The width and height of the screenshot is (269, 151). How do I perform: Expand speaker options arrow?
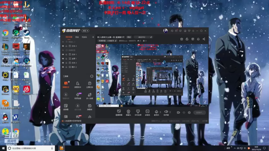pyautogui.click(x=170, y=112)
